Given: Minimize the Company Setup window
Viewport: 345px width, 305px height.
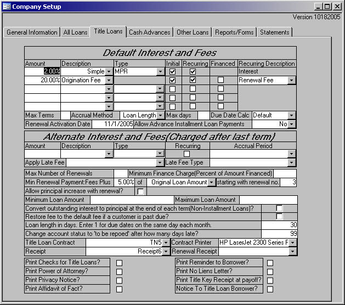Looking at the screenshot, I should pos(318,7).
